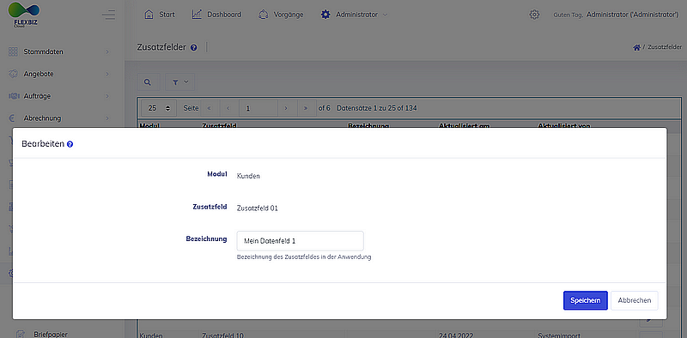Click the breadcrumb home icon
This screenshot has height=338, width=687.
coord(636,47)
